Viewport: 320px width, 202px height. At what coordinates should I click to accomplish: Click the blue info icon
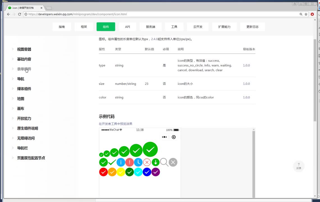(121, 162)
